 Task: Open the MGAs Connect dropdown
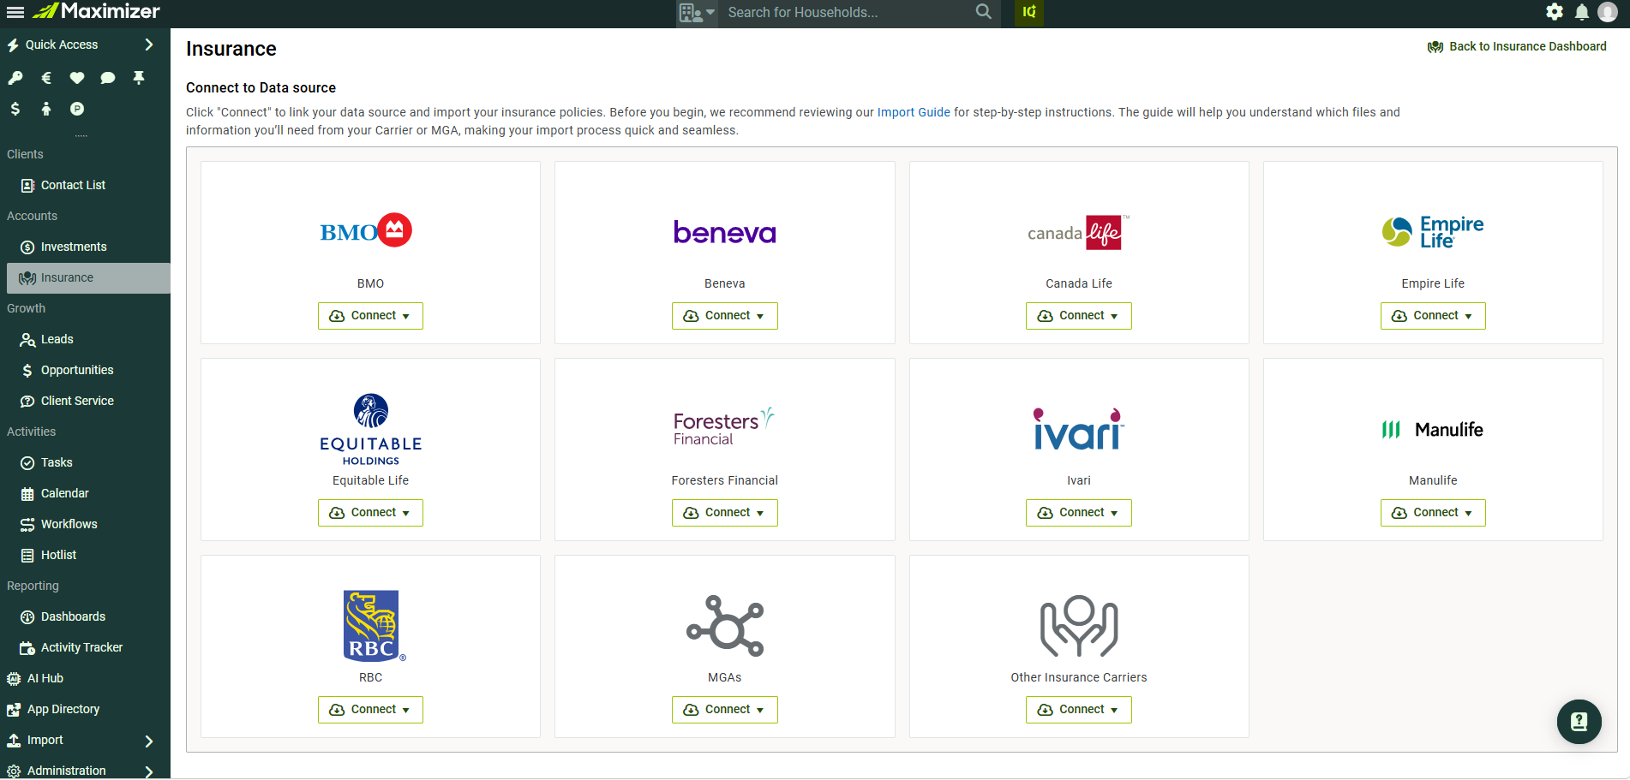[725, 710]
